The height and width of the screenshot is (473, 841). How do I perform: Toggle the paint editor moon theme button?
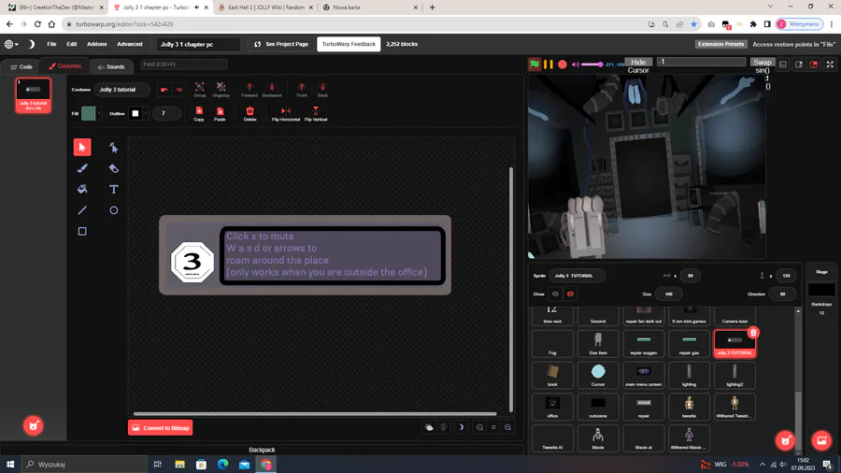click(461, 427)
